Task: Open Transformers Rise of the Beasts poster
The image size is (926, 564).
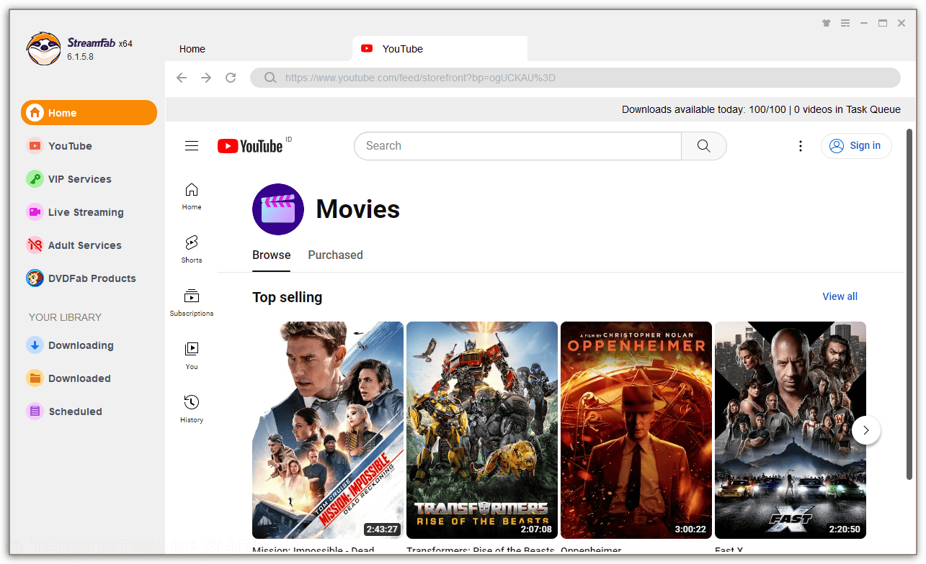Action: [482, 430]
